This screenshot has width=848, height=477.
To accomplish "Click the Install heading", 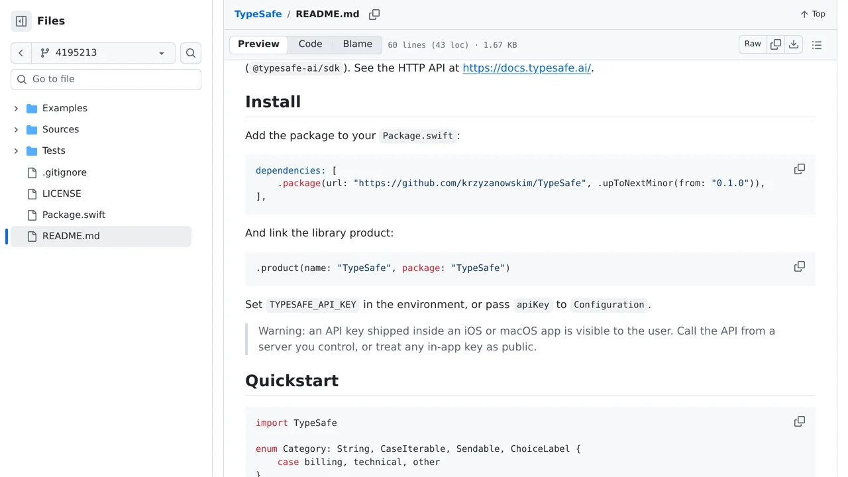I will (273, 101).
